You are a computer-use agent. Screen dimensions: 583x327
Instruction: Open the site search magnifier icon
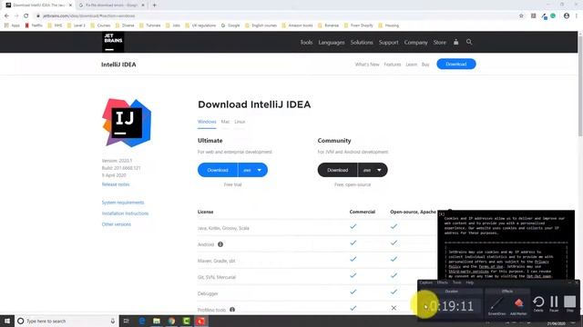pyautogui.click(x=469, y=42)
